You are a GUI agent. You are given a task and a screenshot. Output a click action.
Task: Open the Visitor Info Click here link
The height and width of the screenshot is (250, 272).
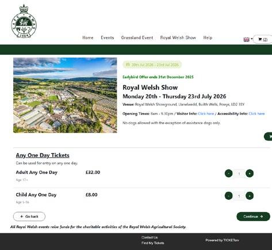pyautogui.click(x=206, y=113)
